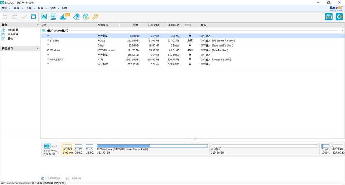
Task: Click the eraser icon beside 擦除數據
Action: [x=3, y=30]
